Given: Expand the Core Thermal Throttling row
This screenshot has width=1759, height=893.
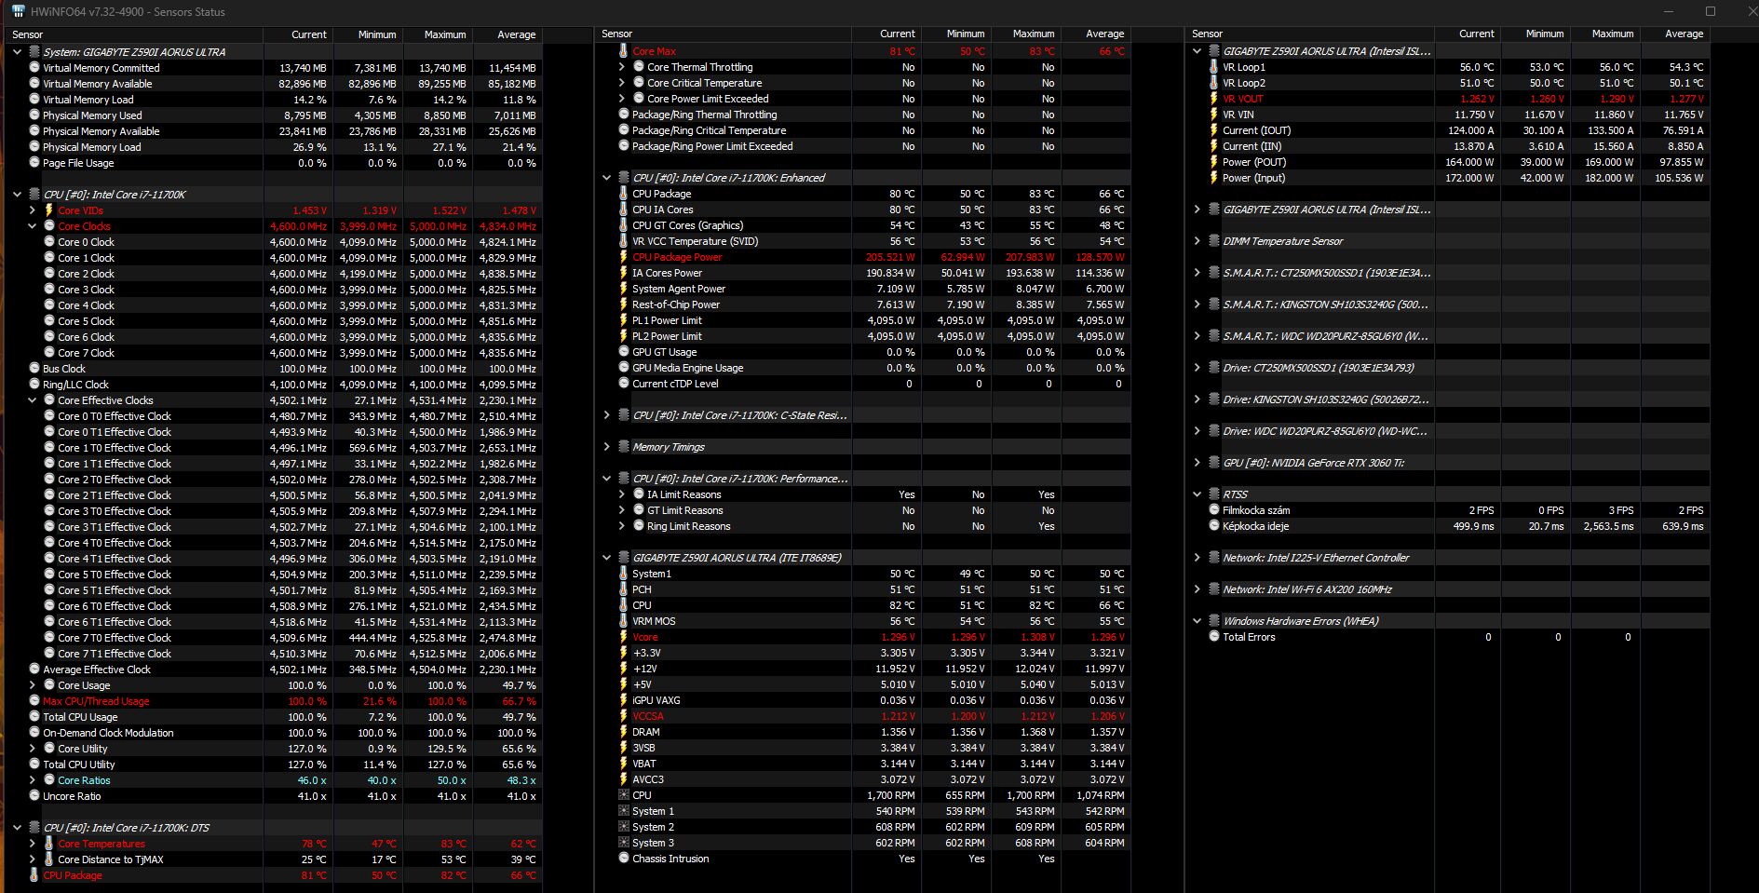Looking at the screenshot, I should tap(622, 67).
